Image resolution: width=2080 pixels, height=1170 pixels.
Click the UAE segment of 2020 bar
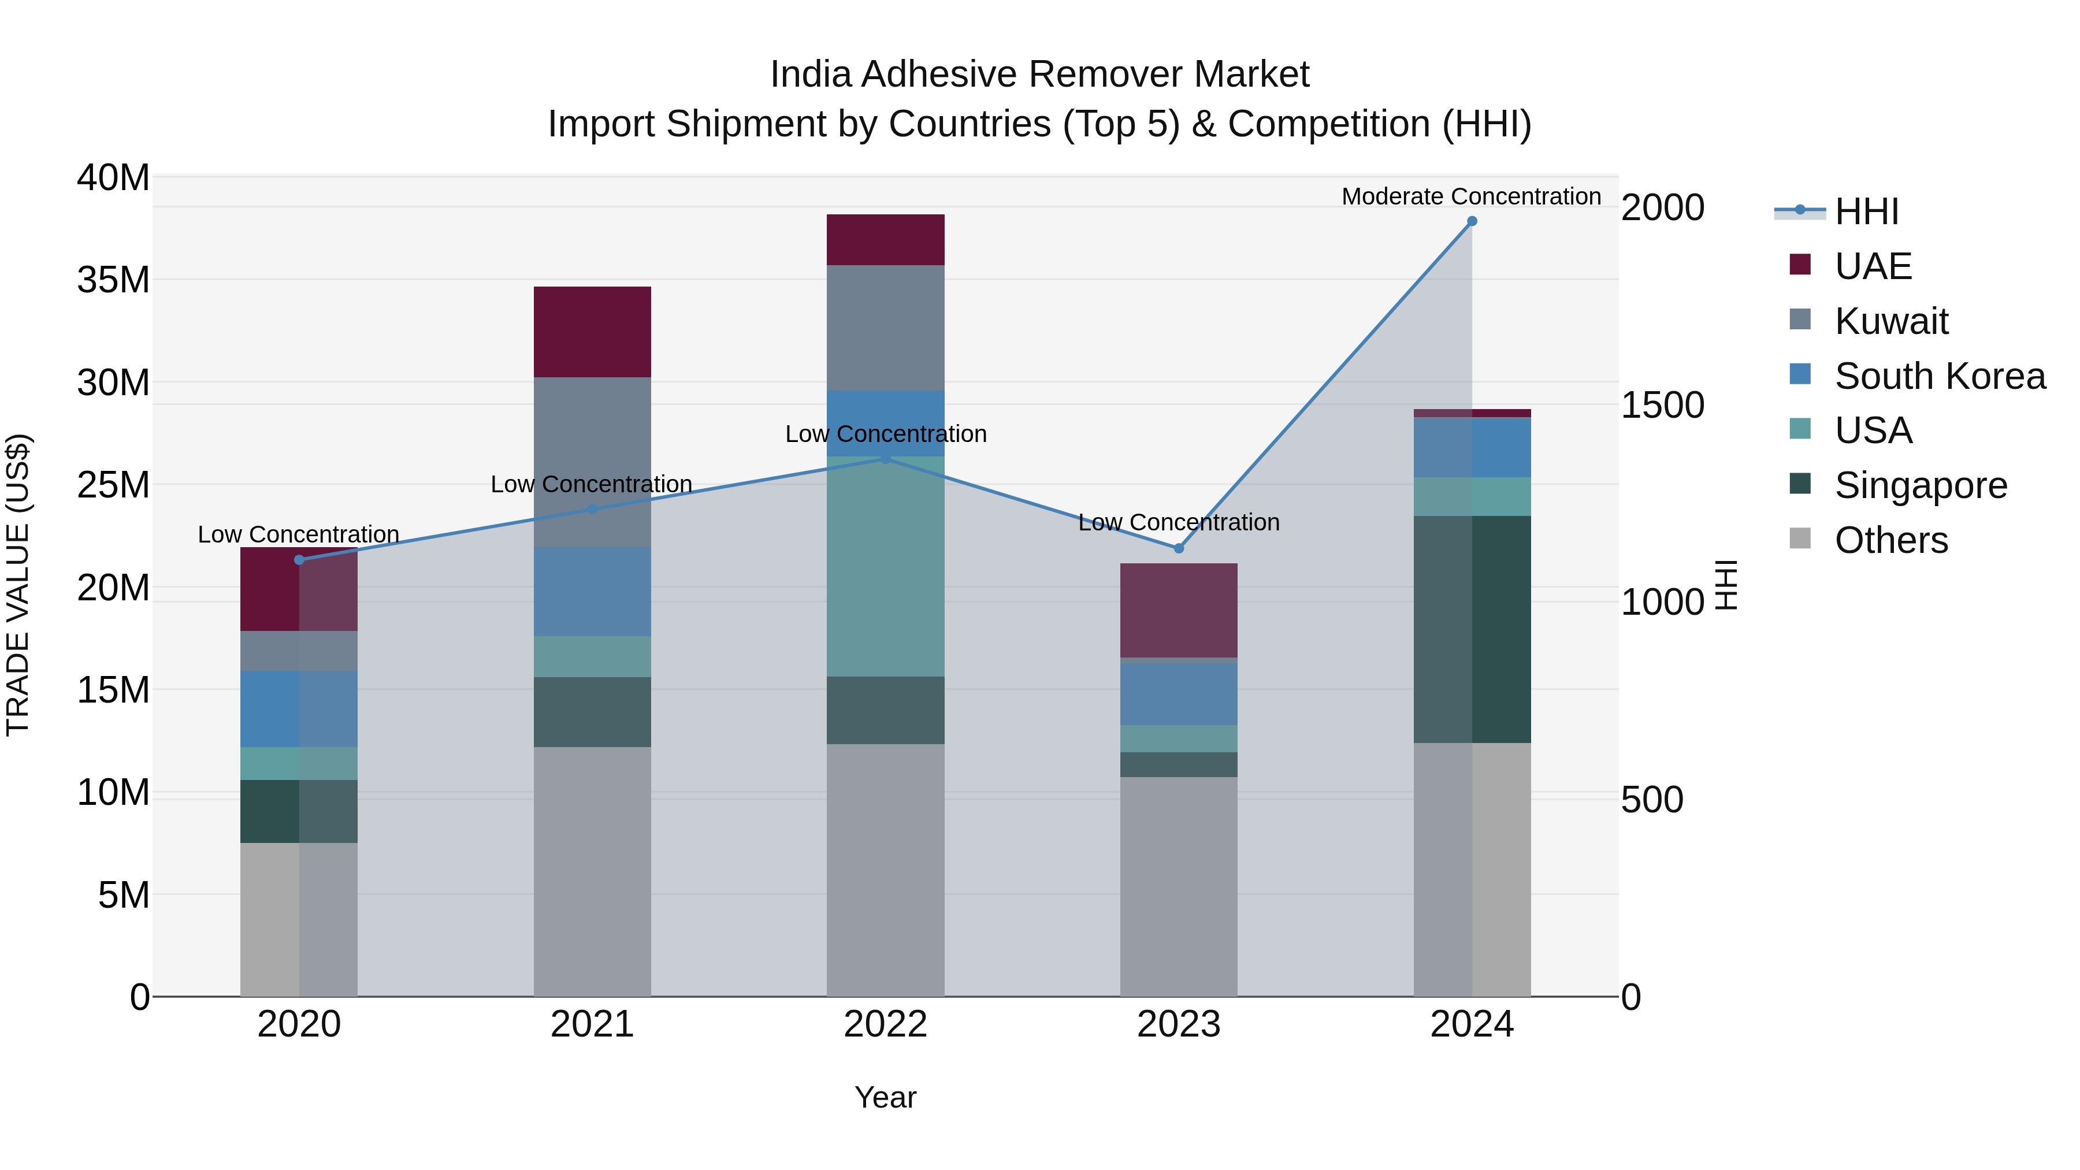[x=299, y=589]
